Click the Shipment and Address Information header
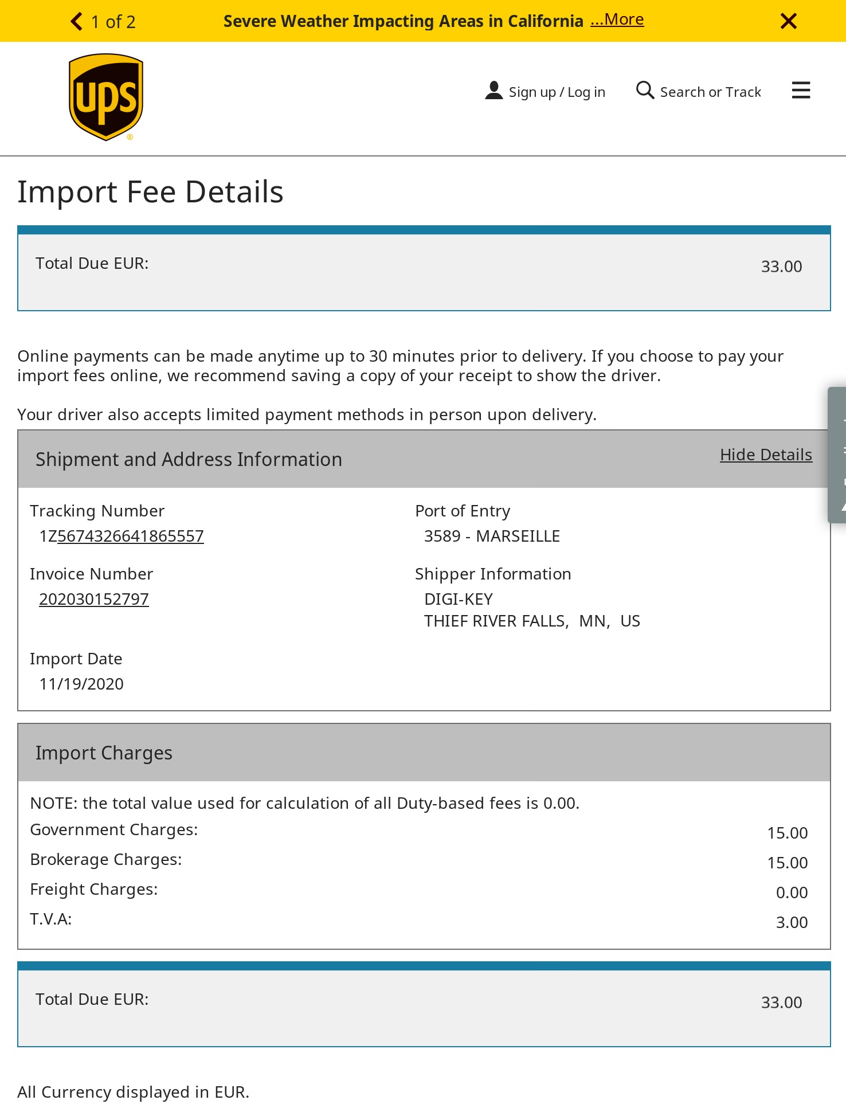This screenshot has width=846, height=1104. tap(424, 459)
